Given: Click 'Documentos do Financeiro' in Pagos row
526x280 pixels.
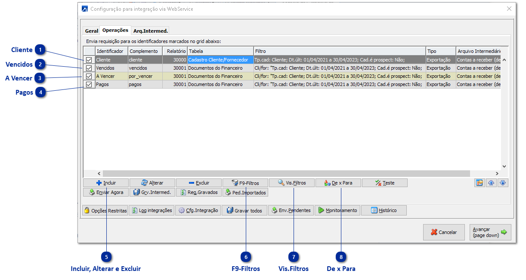Looking at the screenshot, I should click(220, 84).
